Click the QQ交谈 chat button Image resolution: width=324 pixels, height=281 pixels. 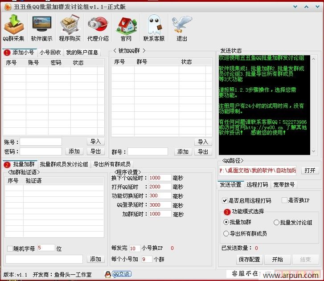[x=122, y=274]
